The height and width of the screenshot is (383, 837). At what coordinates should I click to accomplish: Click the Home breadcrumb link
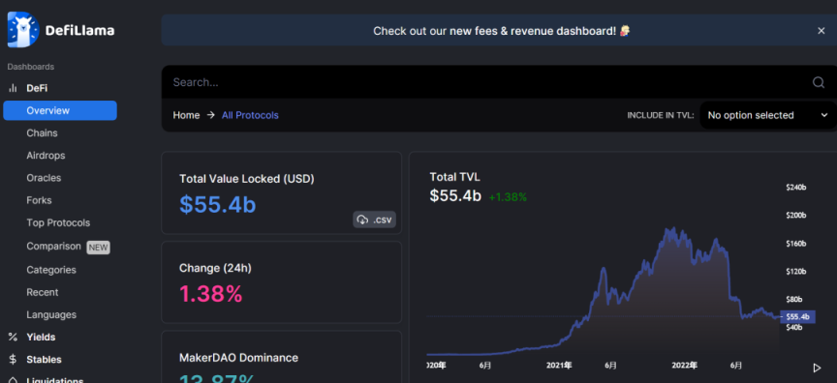(x=186, y=115)
